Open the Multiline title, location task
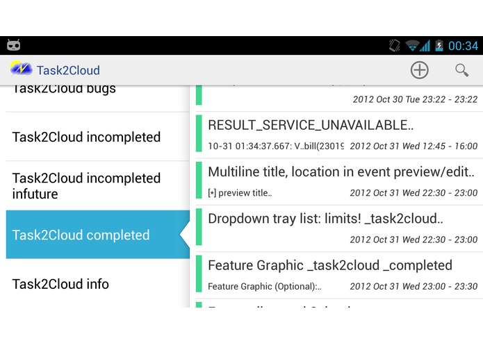483x343 pixels. click(339, 181)
